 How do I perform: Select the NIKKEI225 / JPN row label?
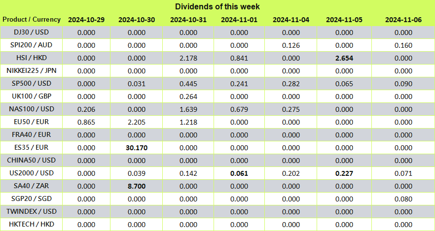click(32, 71)
